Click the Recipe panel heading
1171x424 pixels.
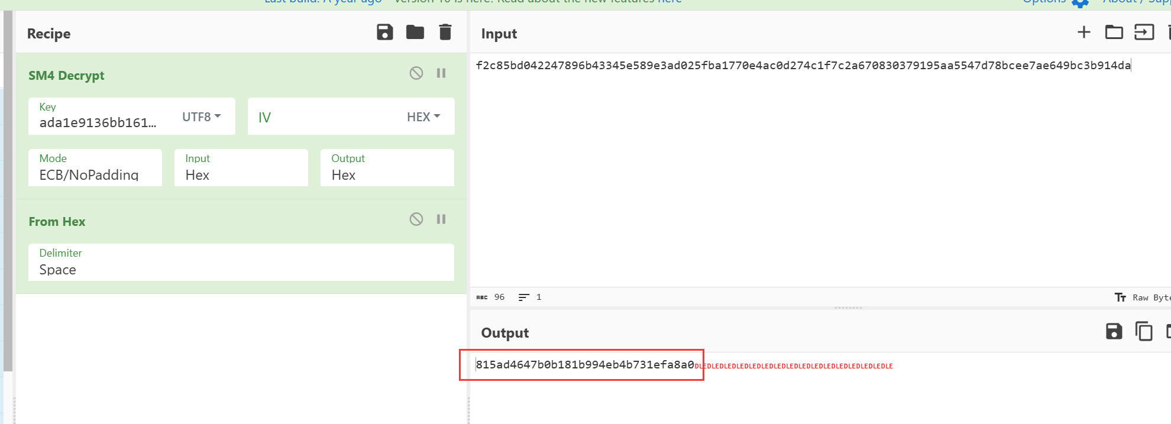48,34
